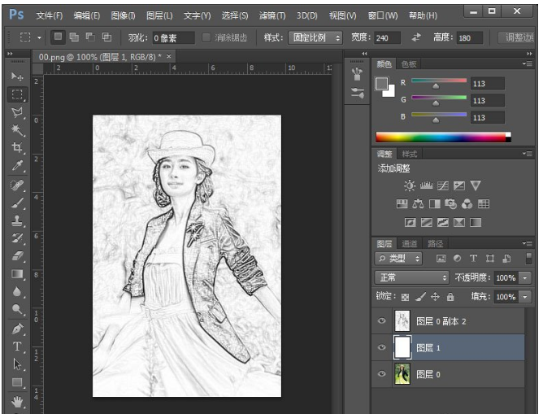Open the 样式 dropdown showing 固定比例
This screenshot has height=414, width=543.
pyautogui.click(x=315, y=37)
